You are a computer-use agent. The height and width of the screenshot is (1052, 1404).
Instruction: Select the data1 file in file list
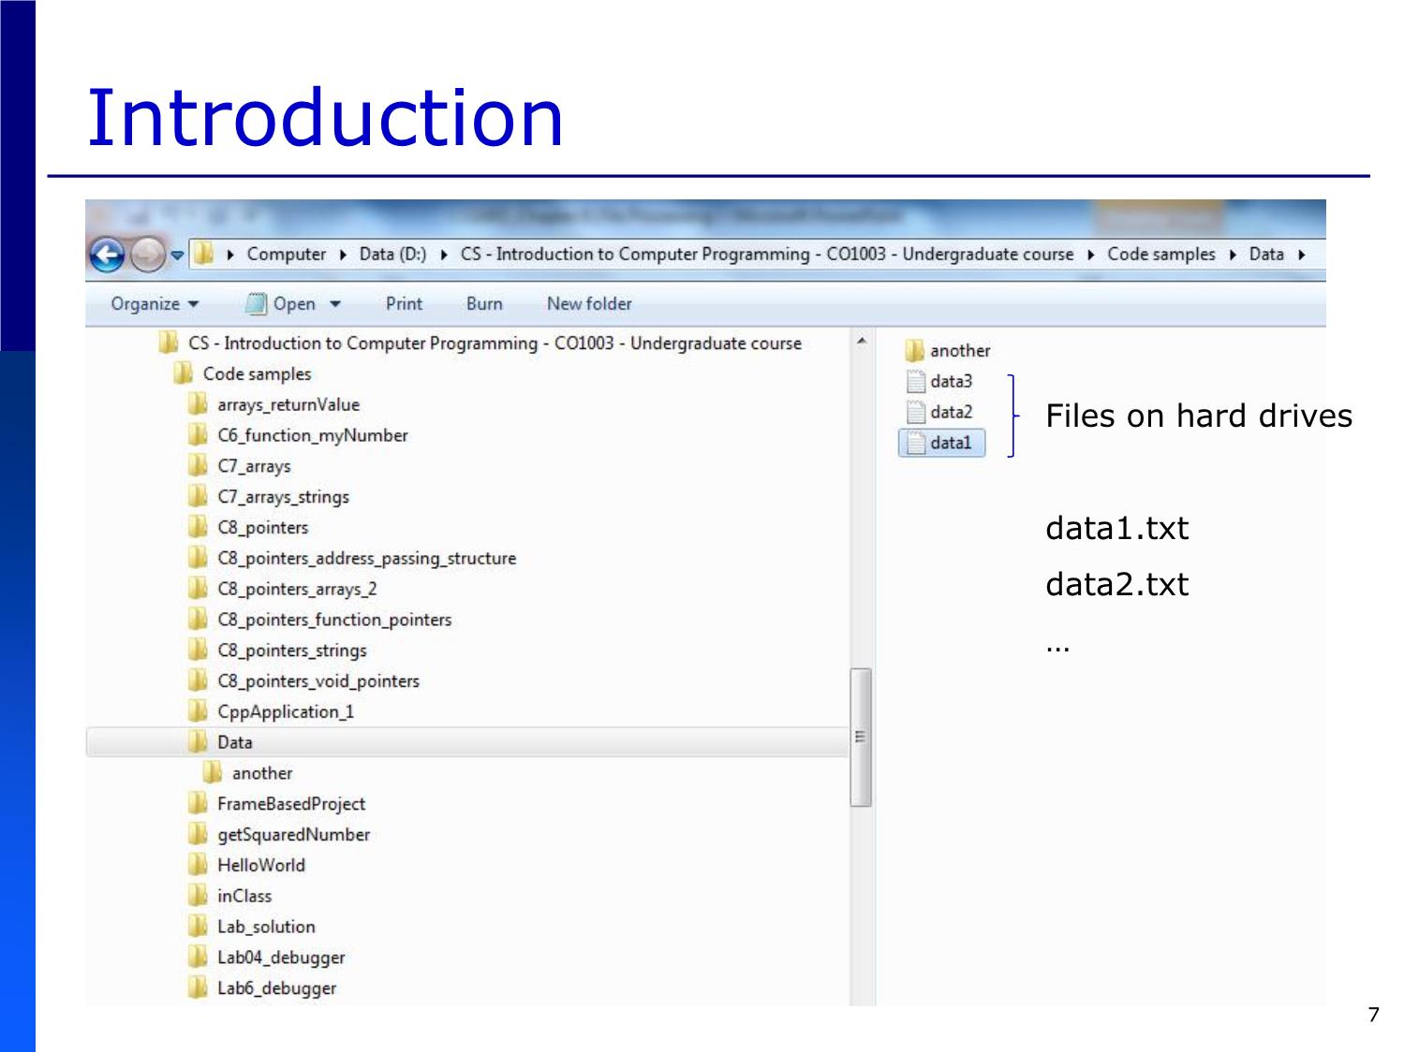tap(942, 443)
